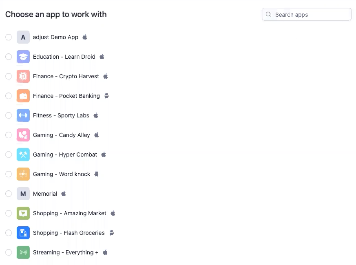Click the Education Learn Droid graduation cap icon

pyautogui.click(x=23, y=57)
